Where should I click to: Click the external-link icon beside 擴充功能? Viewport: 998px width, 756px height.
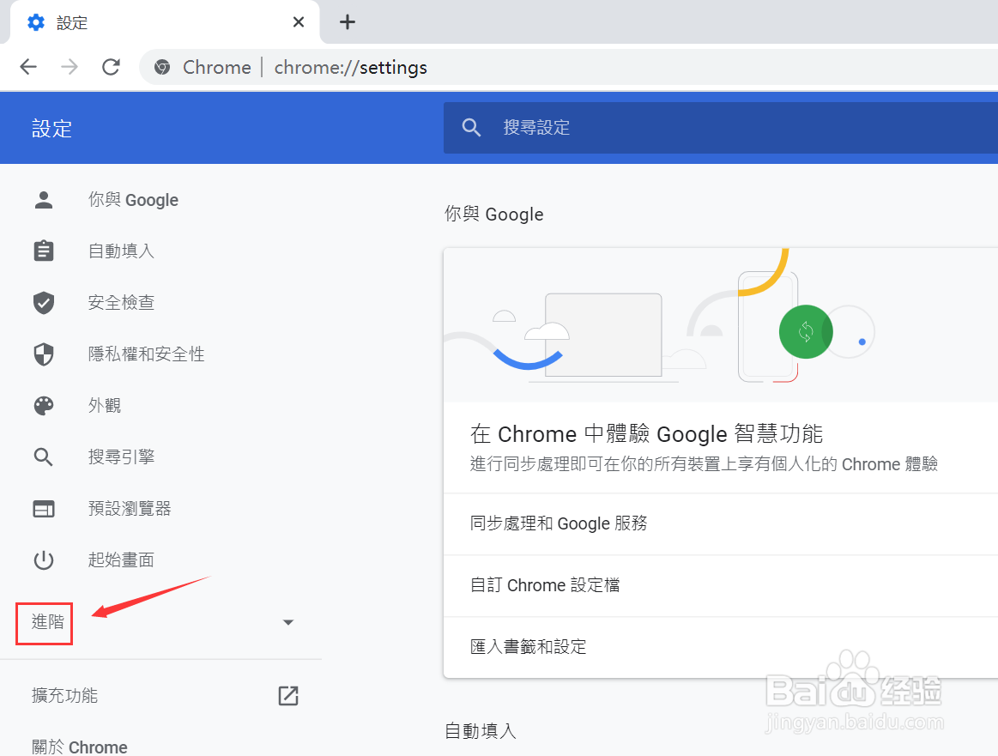[287, 696]
